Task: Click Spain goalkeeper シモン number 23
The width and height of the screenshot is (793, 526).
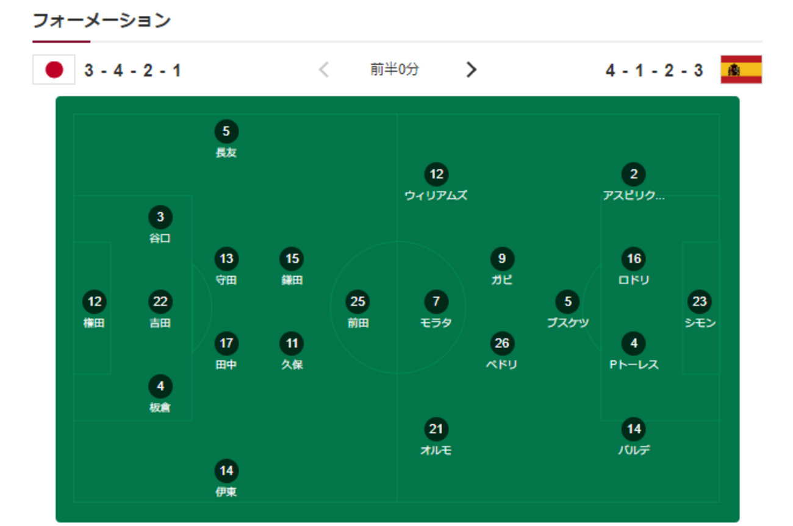Action: tap(700, 301)
